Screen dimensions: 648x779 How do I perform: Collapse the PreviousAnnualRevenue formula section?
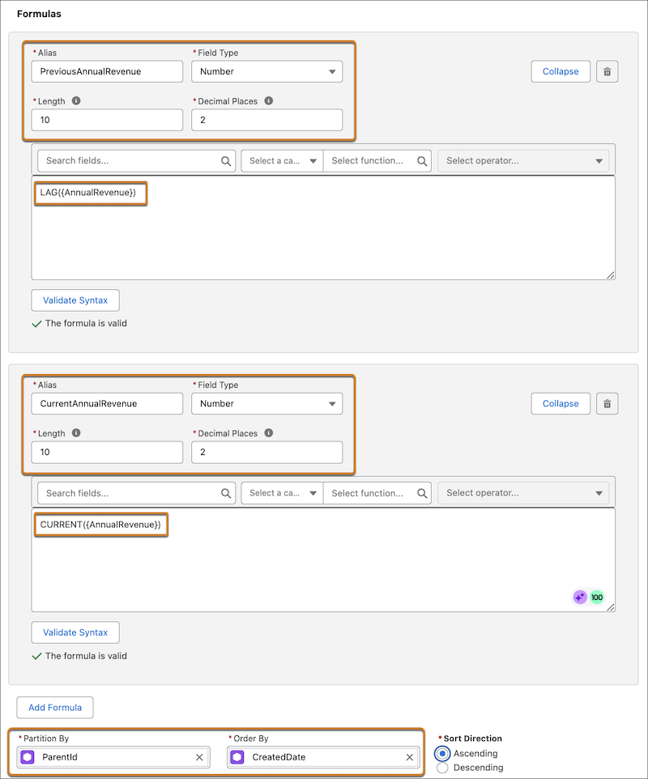point(561,71)
